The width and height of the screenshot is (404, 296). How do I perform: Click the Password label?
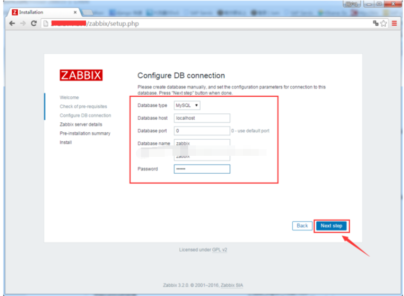pos(147,169)
